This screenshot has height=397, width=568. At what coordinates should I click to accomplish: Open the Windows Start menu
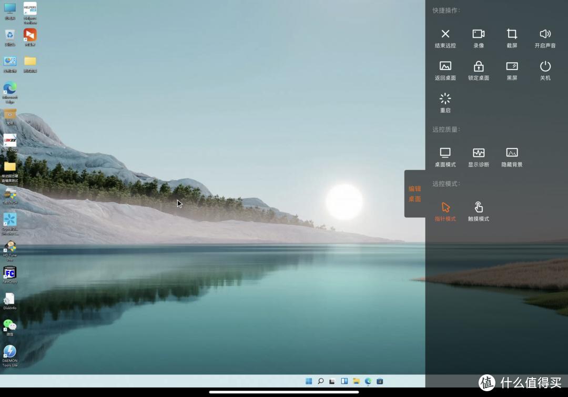309,381
